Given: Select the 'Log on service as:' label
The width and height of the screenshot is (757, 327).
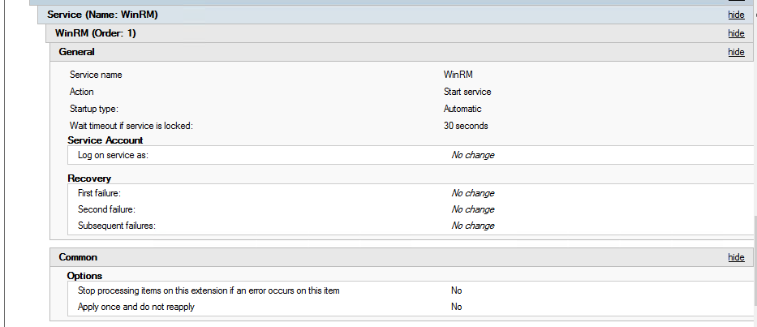Looking at the screenshot, I should [x=113, y=155].
